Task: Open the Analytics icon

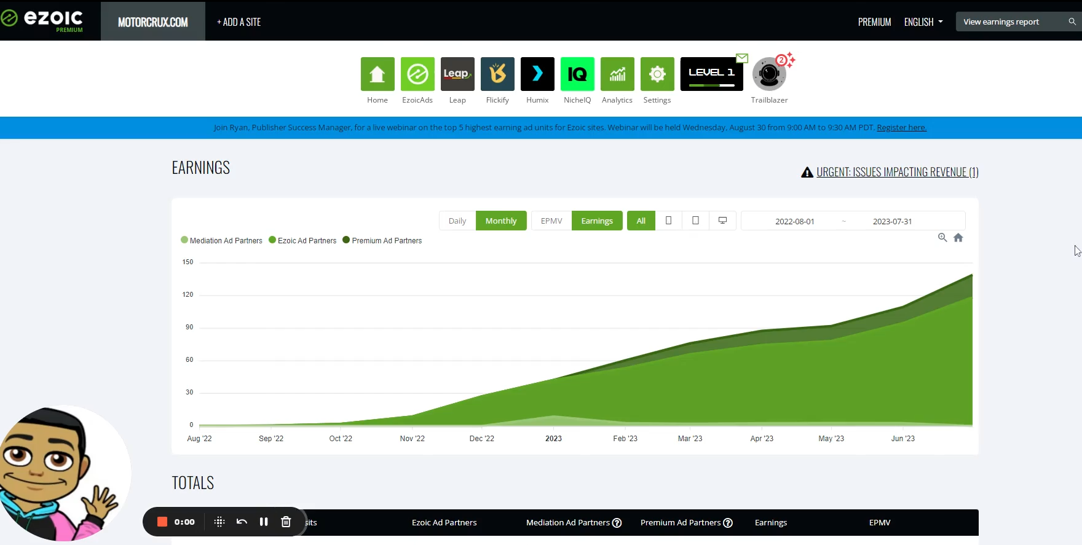Action: 617,74
